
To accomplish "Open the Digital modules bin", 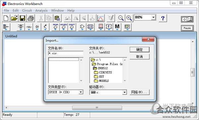I will pos(90,27).
